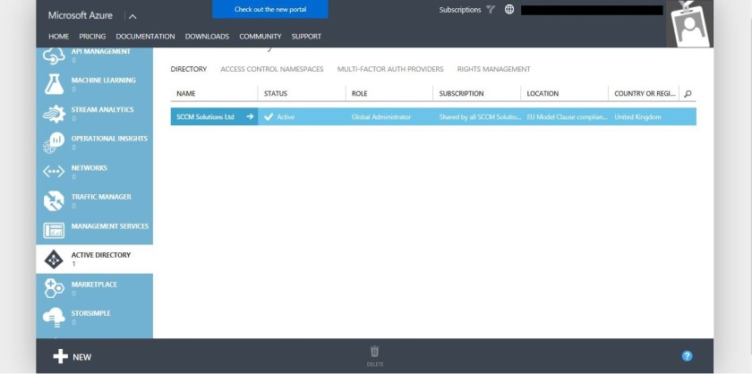
Task: Select the StorSimple cloud icon
Action: (x=54, y=318)
